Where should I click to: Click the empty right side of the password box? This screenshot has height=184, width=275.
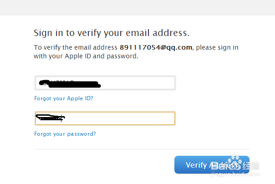tap(137, 118)
